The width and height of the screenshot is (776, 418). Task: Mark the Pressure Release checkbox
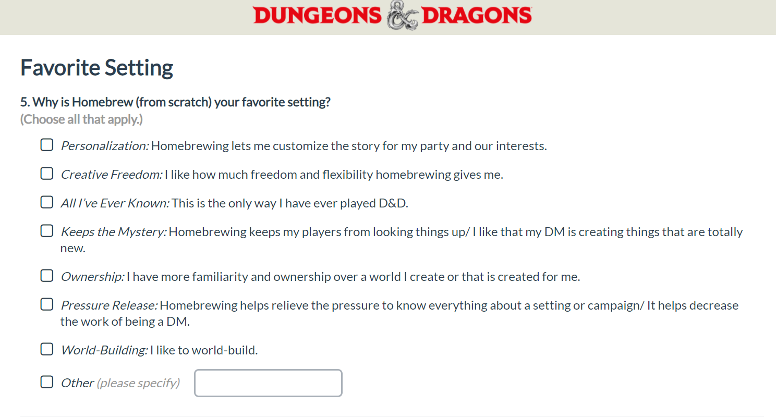47,304
